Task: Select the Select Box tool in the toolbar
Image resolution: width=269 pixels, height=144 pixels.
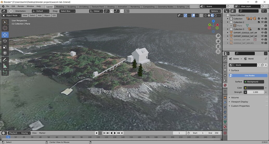Action: coord(5,22)
